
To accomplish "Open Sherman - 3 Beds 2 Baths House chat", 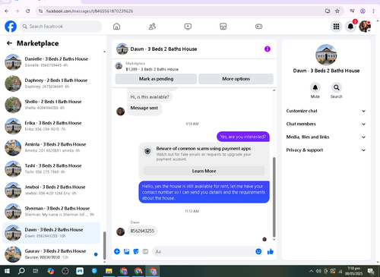I will click(x=52, y=211).
